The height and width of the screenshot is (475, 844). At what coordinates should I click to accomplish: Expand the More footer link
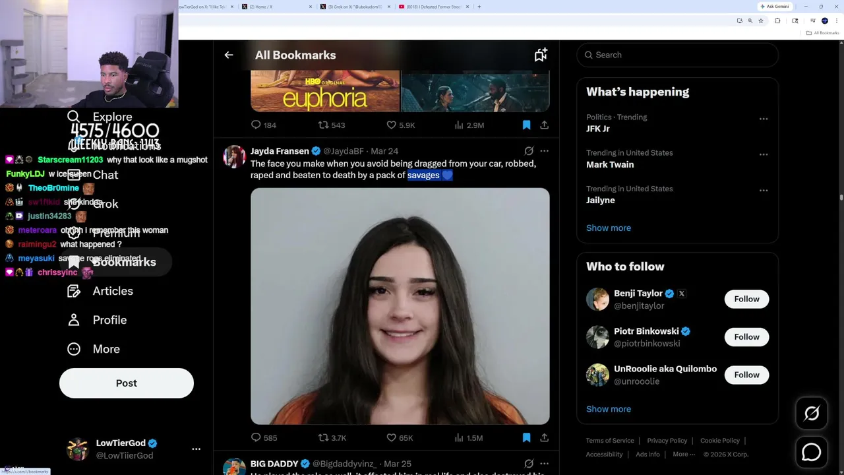pos(684,454)
